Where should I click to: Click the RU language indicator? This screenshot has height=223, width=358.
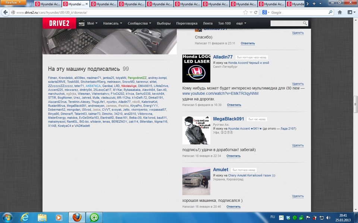point(273,217)
